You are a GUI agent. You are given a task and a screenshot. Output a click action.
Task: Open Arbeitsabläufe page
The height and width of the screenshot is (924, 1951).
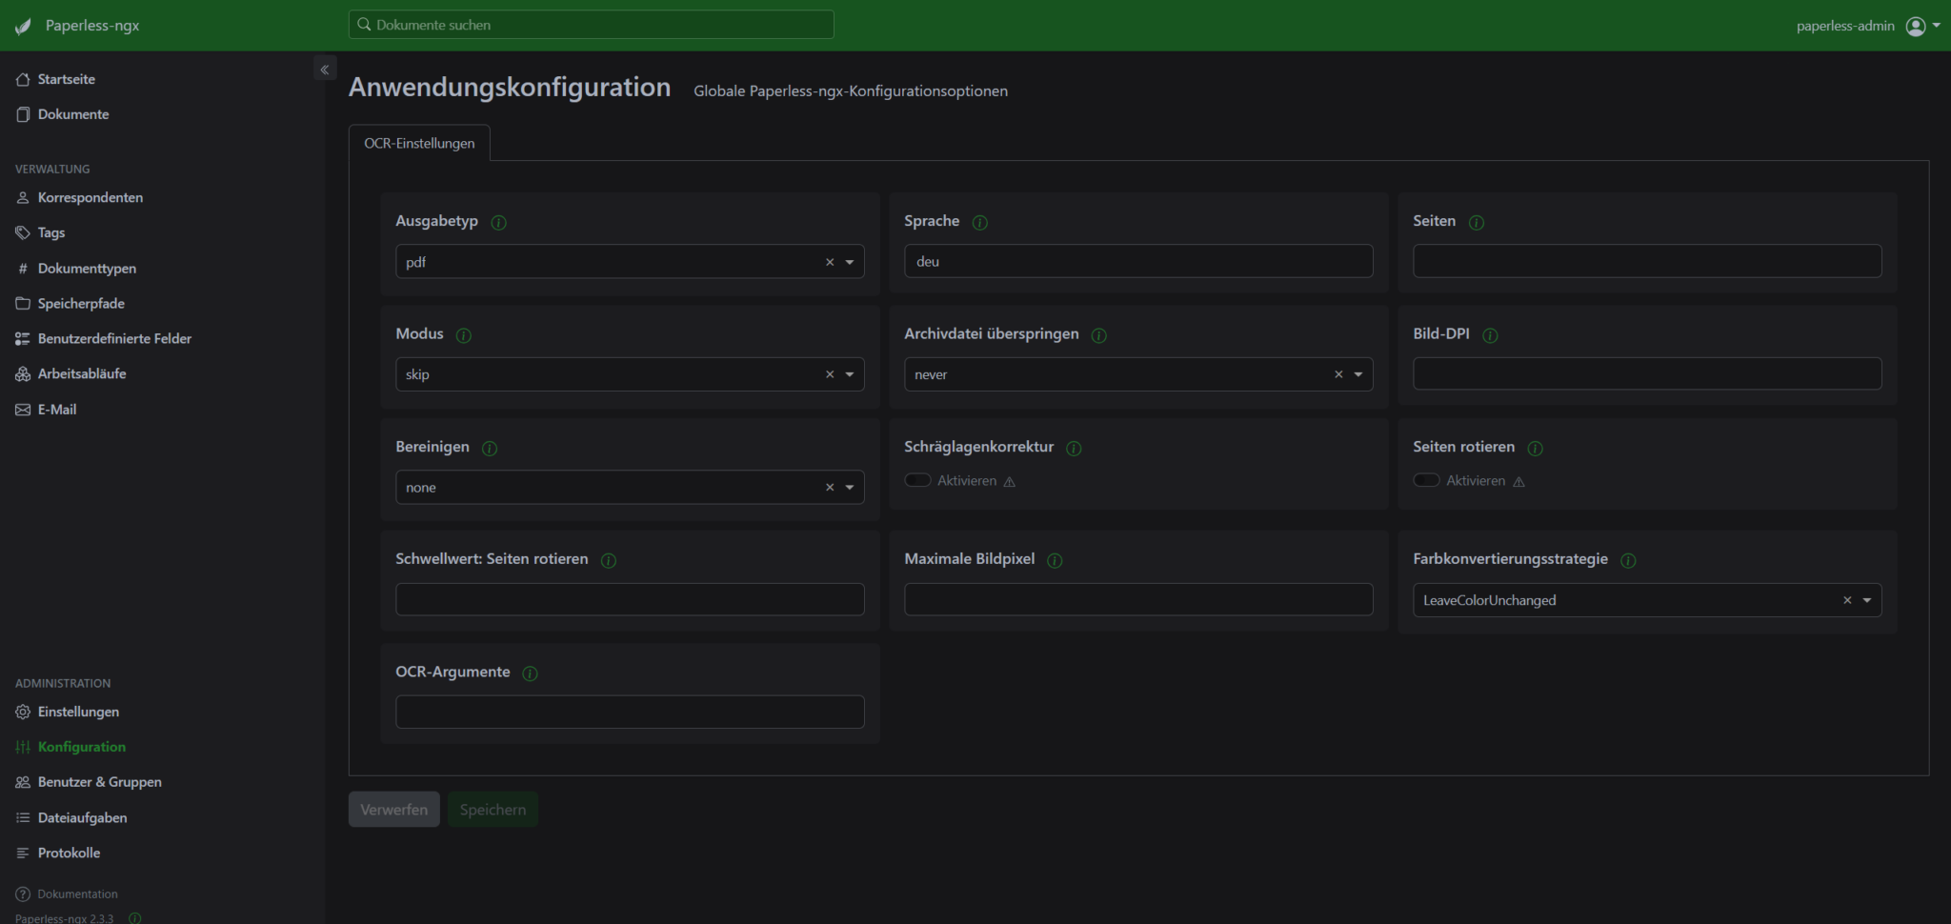[x=71, y=374]
